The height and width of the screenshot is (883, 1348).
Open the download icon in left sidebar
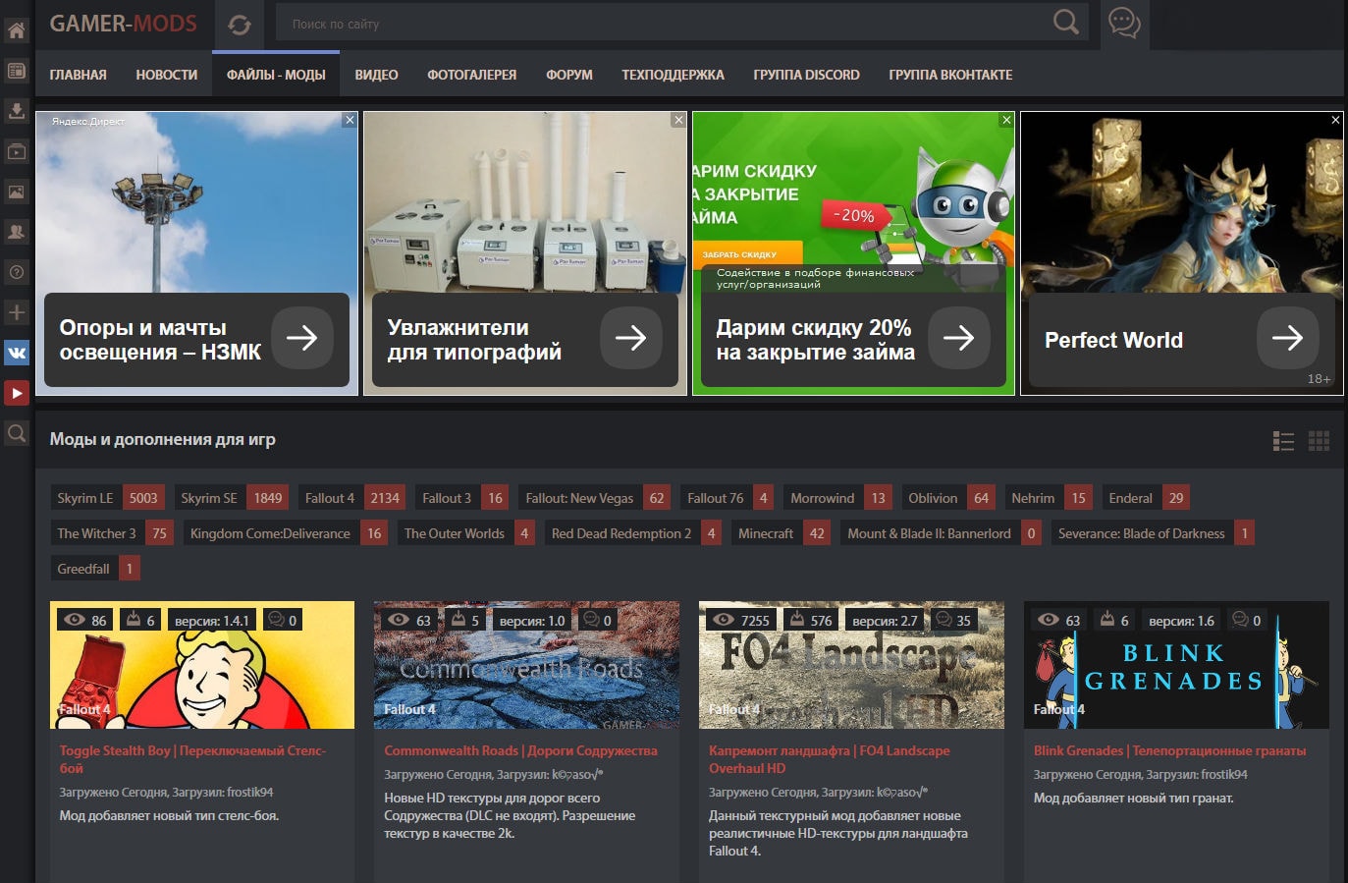pyautogui.click(x=17, y=110)
